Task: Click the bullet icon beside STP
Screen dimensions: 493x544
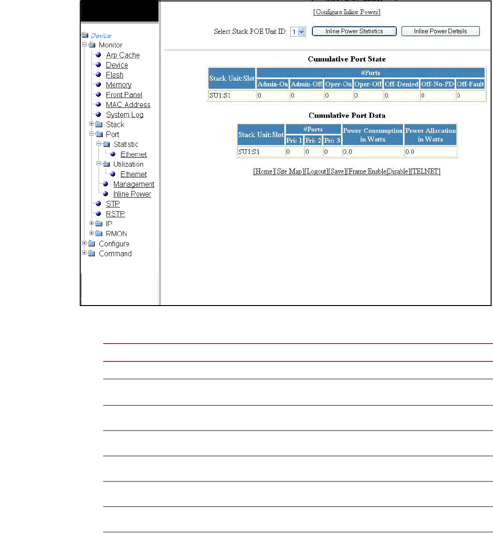Action: click(x=99, y=204)
